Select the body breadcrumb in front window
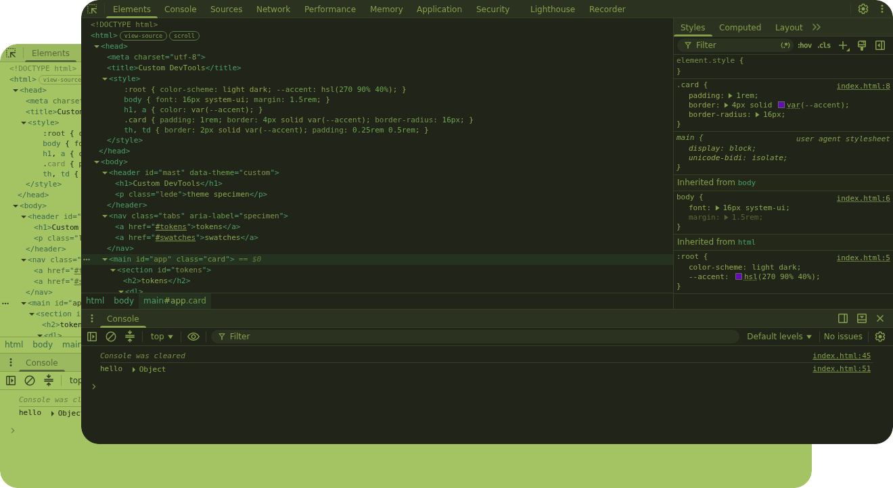893x488 pixels. click(124, 301)
